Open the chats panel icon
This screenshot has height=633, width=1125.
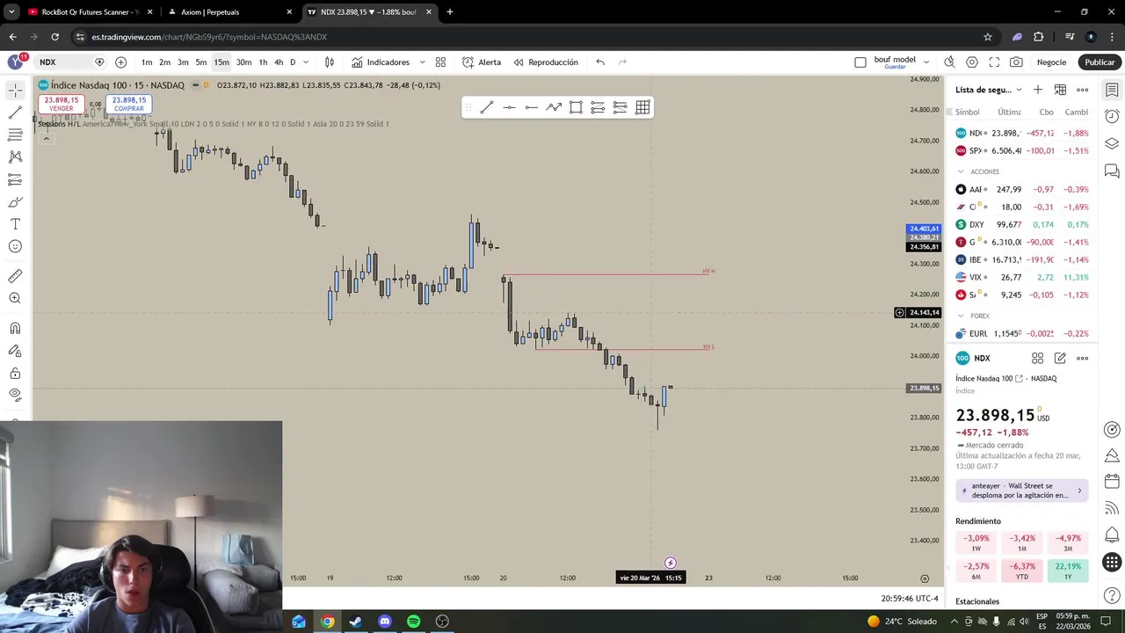1112,171
